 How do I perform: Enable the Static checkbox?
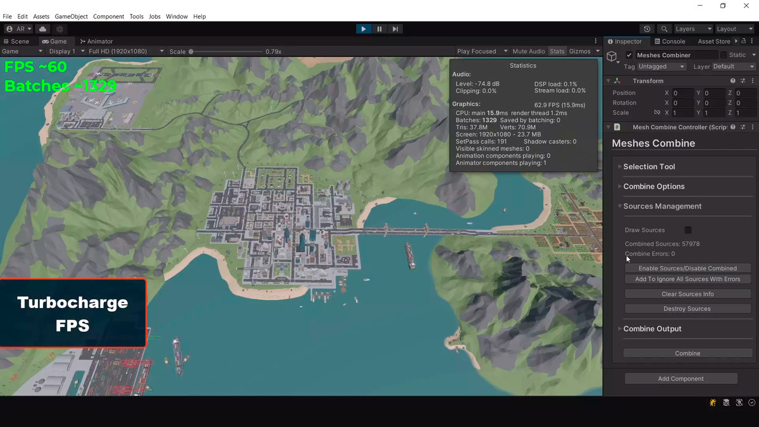tap(724, 55)
